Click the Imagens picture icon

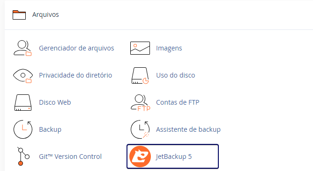(x=140, y=48)
